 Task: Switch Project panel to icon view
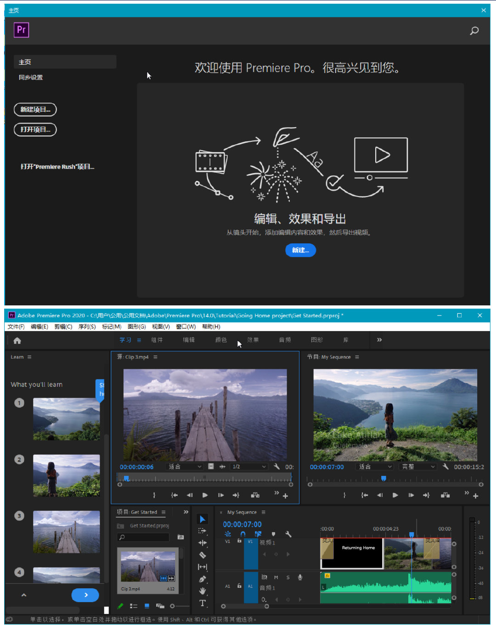[147, 606]
